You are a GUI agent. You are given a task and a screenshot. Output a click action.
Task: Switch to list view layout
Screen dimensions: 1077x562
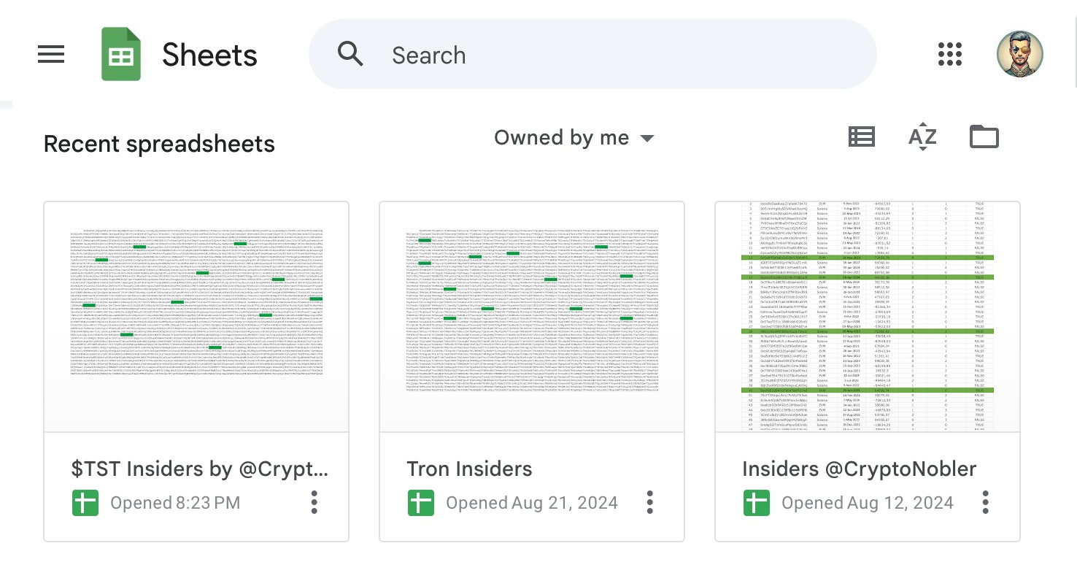[862, 137]
